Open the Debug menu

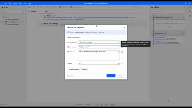[x=15, y=3]
